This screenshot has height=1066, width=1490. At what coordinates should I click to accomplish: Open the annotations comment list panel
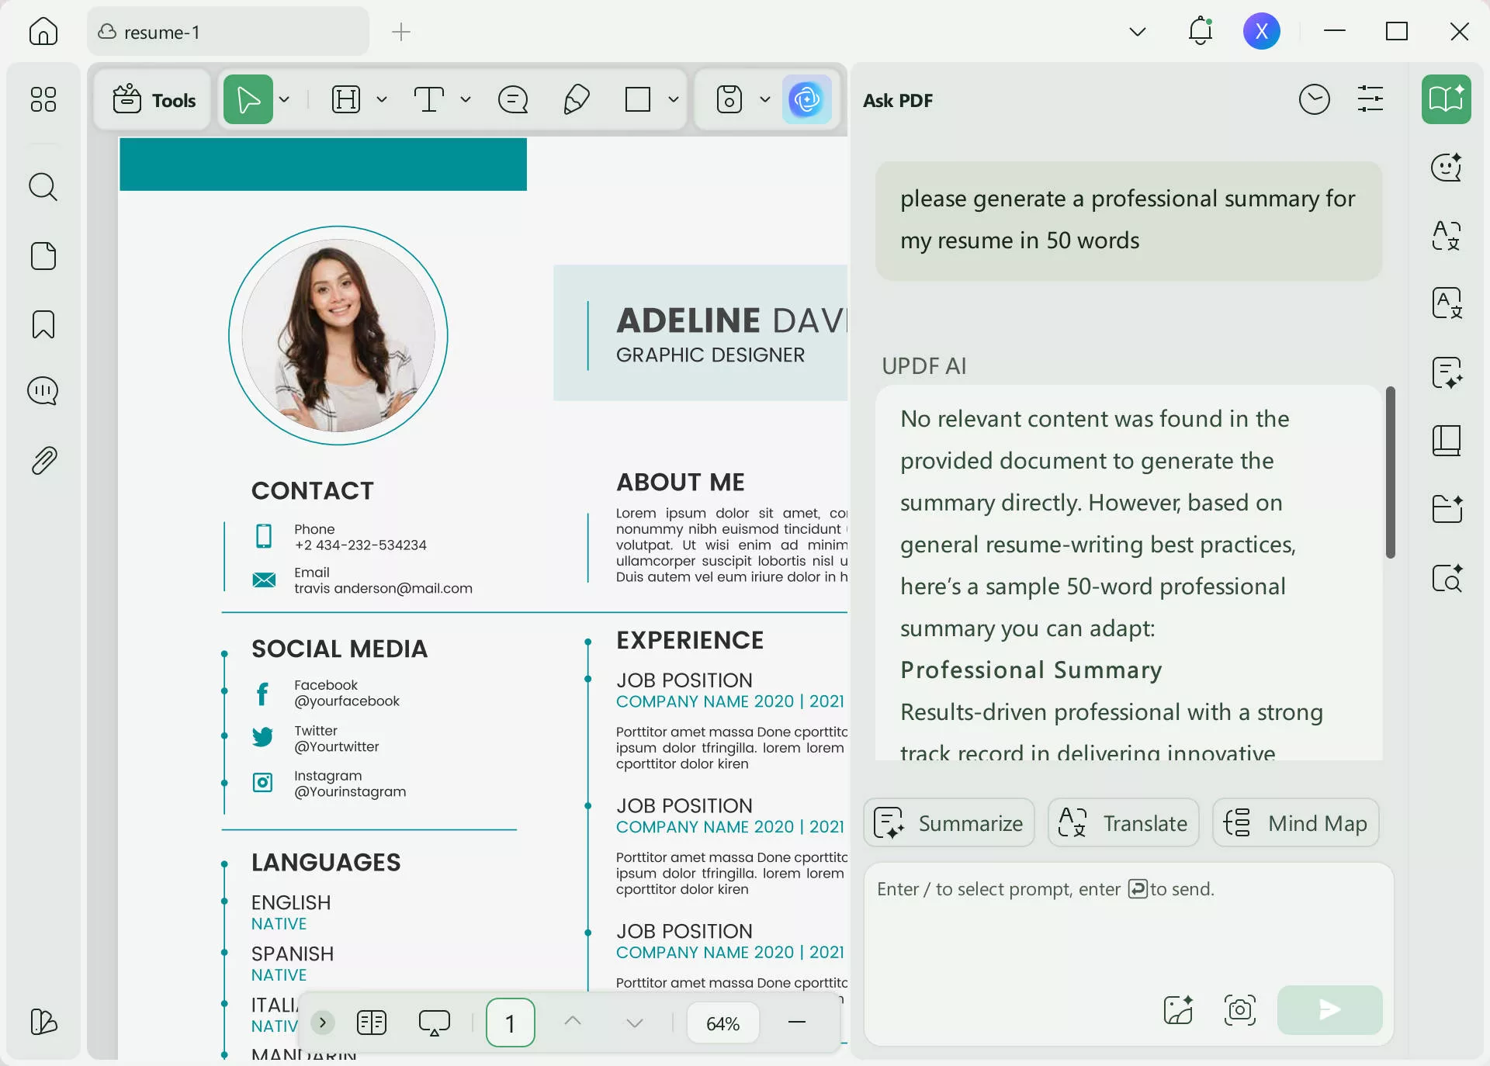(43, 390)
